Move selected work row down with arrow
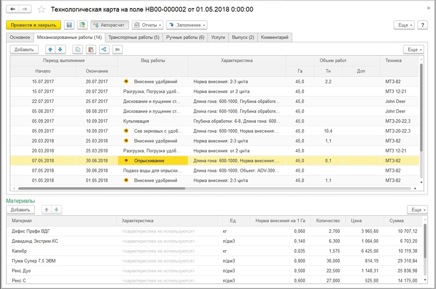Viewport: 436px width, 289px height. coord(60,49)
